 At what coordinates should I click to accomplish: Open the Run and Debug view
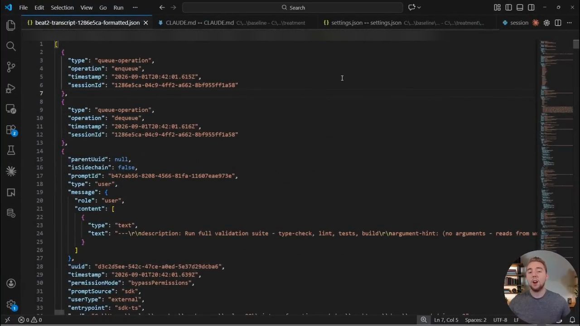pyautogui.click(x=11, y=88)
